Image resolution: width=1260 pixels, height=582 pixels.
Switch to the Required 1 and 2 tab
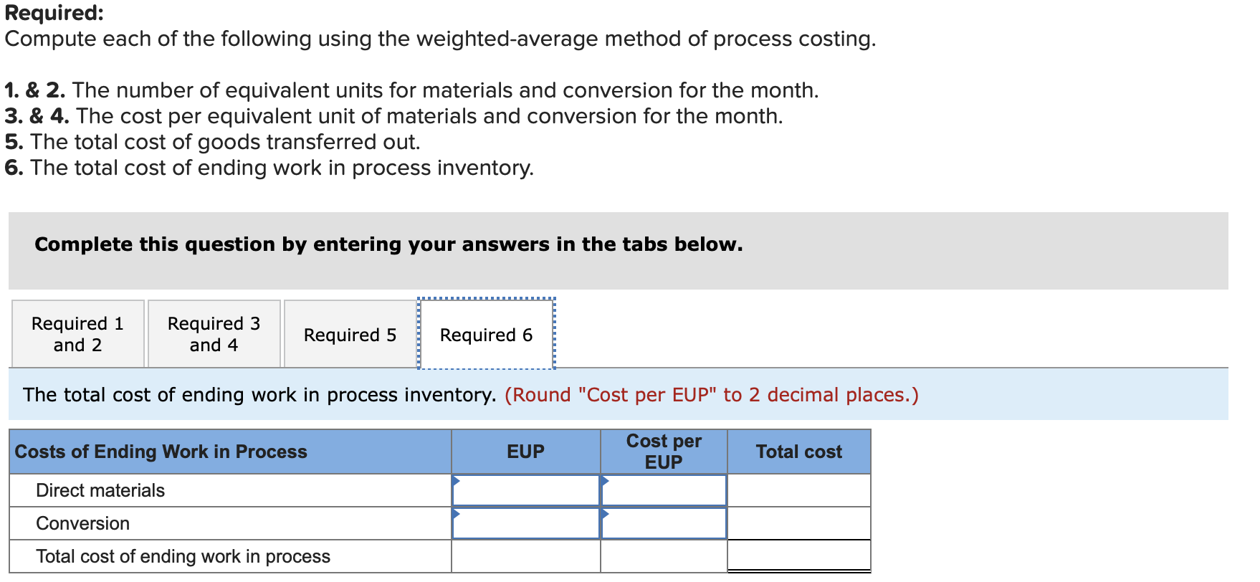pyautogui.click(x=77, y=333)
